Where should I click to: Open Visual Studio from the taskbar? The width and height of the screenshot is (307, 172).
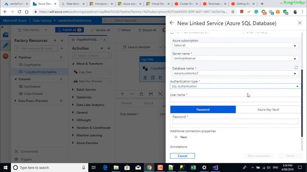click(215, 168)
